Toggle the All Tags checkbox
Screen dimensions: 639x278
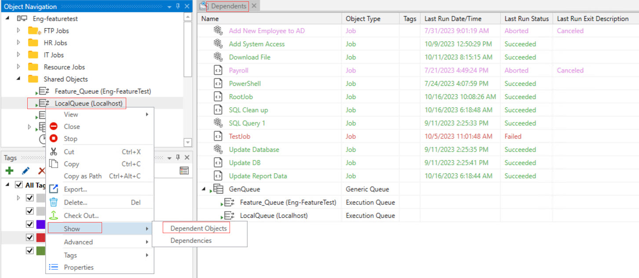(19, 185)
